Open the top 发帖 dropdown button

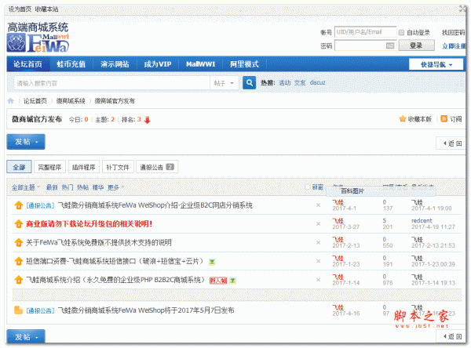pos(26,142)
